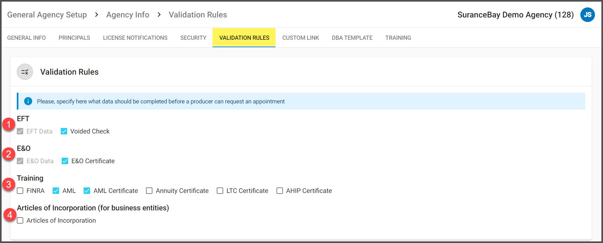
Task: Go to the License Notifications tab
Action: (x=135, y=38)
